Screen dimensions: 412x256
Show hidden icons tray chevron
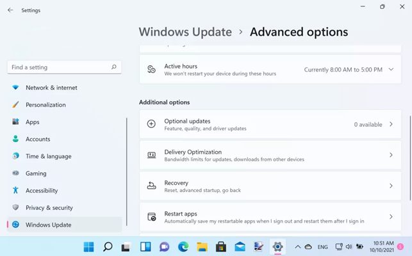tap(298, 247)
